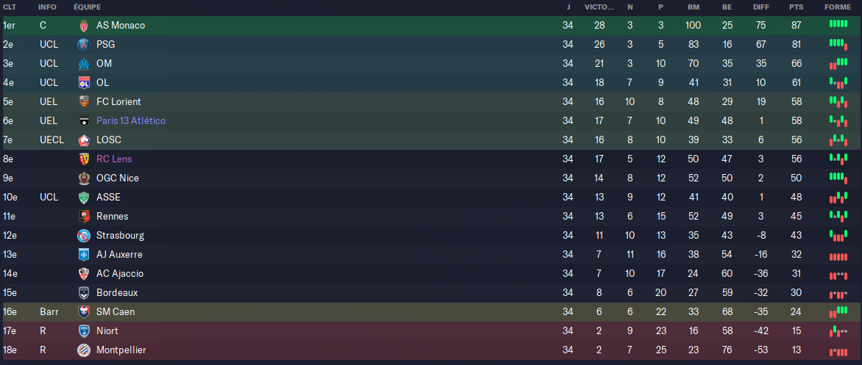The width and height of the screenshot is (862, 365).
Task: Open OGC Nice team page
Action: tap(118, 178)
